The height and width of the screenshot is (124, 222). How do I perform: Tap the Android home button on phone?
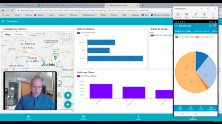[196, 114]
